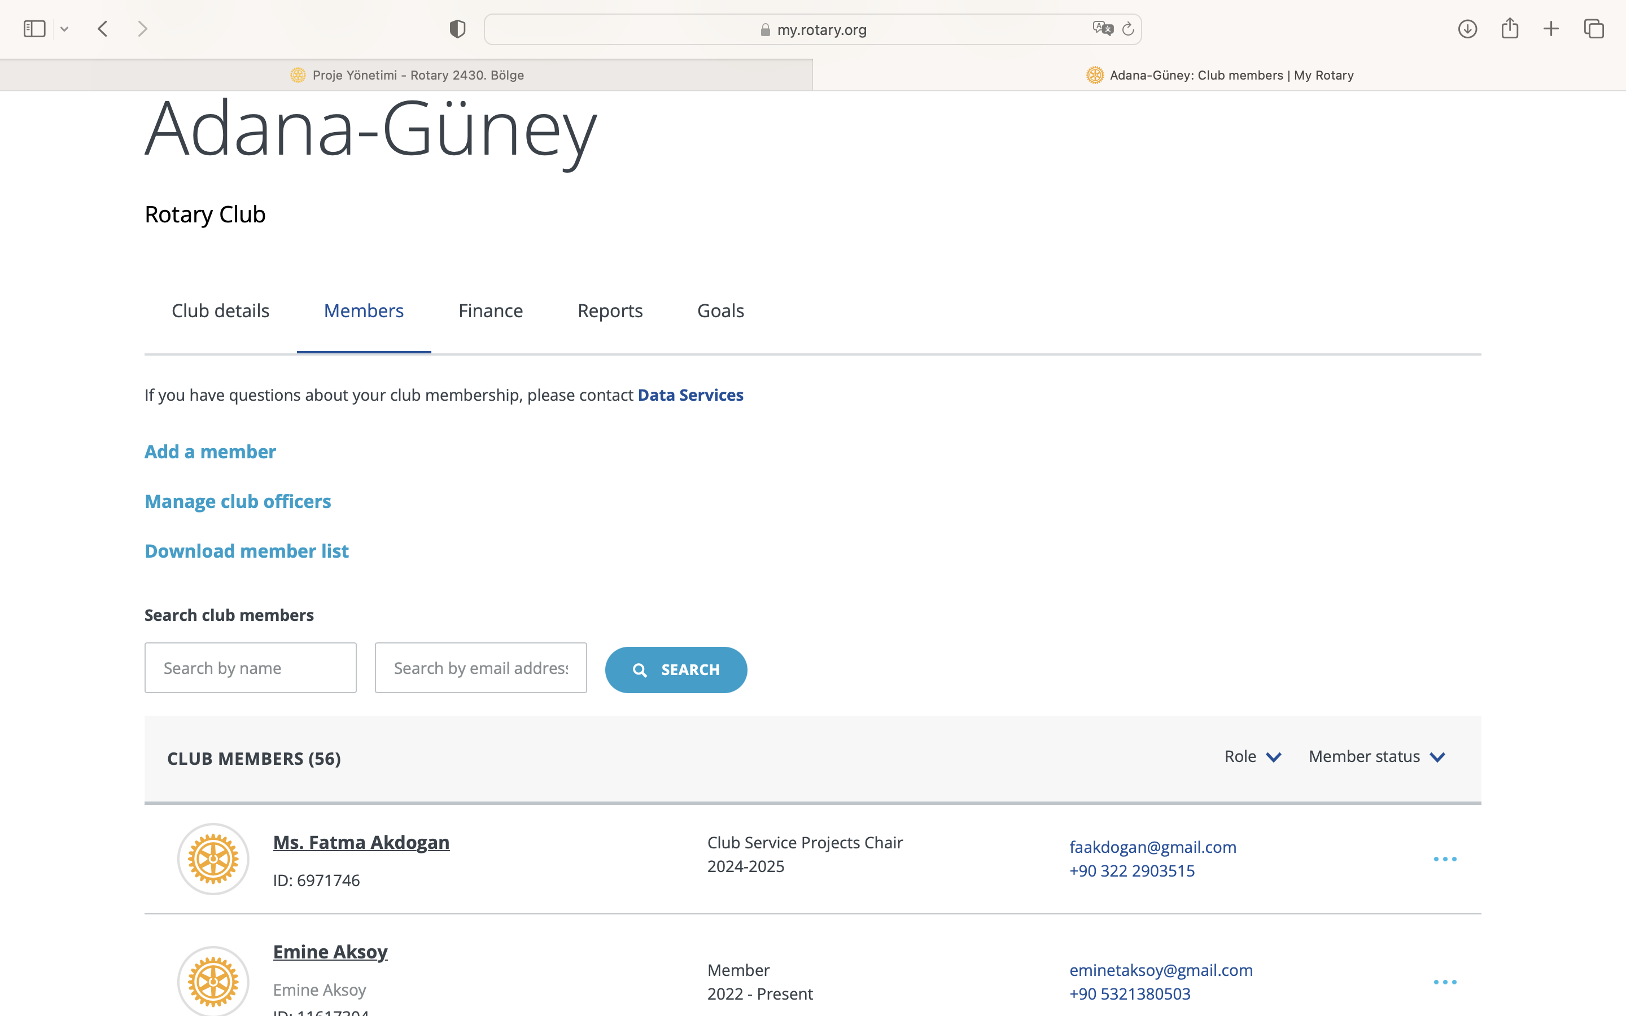Follow the Data Services link
Image resolution: width=1626 pixels, height=1016 pixels.
(x=690, y=395)
